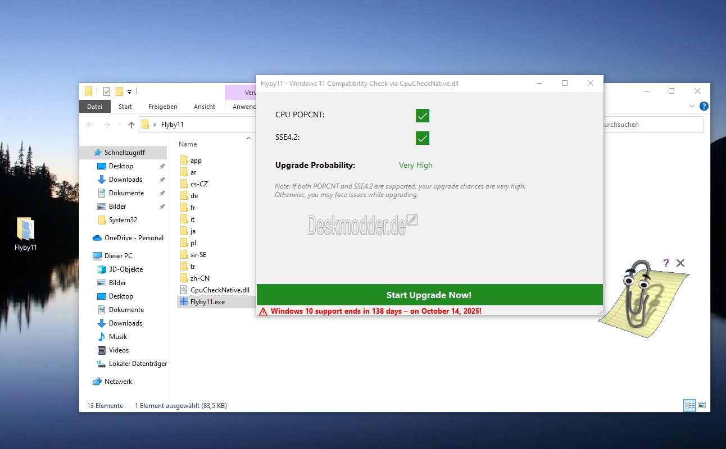Click properties checkmark icon in Explorer title bar
The height and width of the screenshot is (449, 726).
107,91
